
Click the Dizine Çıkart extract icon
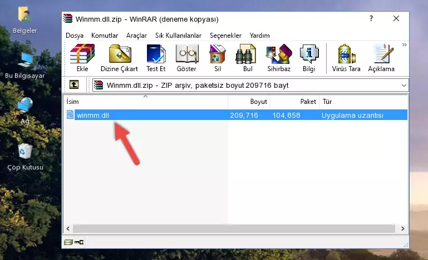(x=119, y=58)
